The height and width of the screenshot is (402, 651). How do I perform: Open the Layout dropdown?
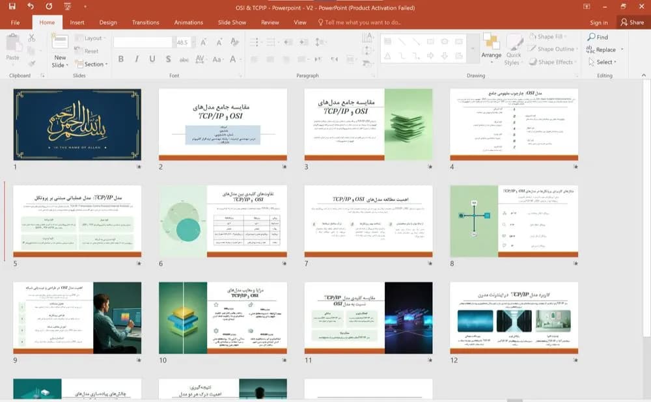[x=90, y=38]
